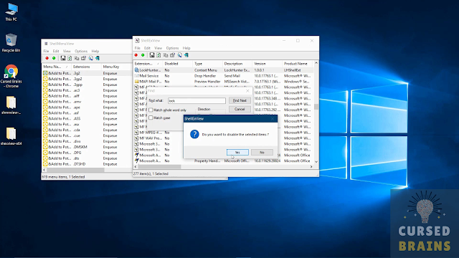This screenshot has width=459, height=258.
Task: Open Options menu in ShellMenuView
Action: [x=81, y=51]
